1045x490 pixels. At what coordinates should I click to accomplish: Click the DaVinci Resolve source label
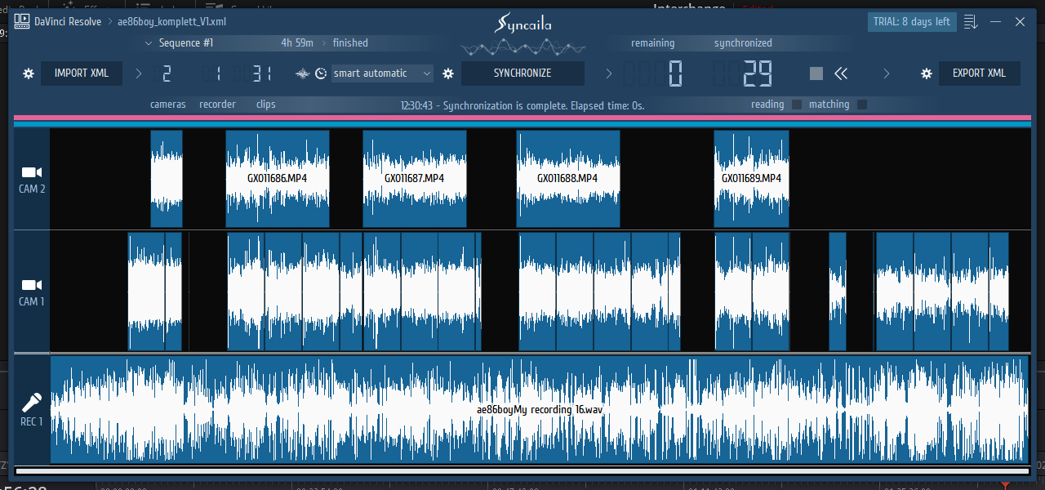(68, 22)
